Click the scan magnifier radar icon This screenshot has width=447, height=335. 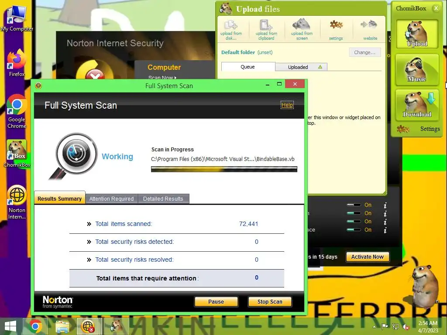(x=73, y=156)
